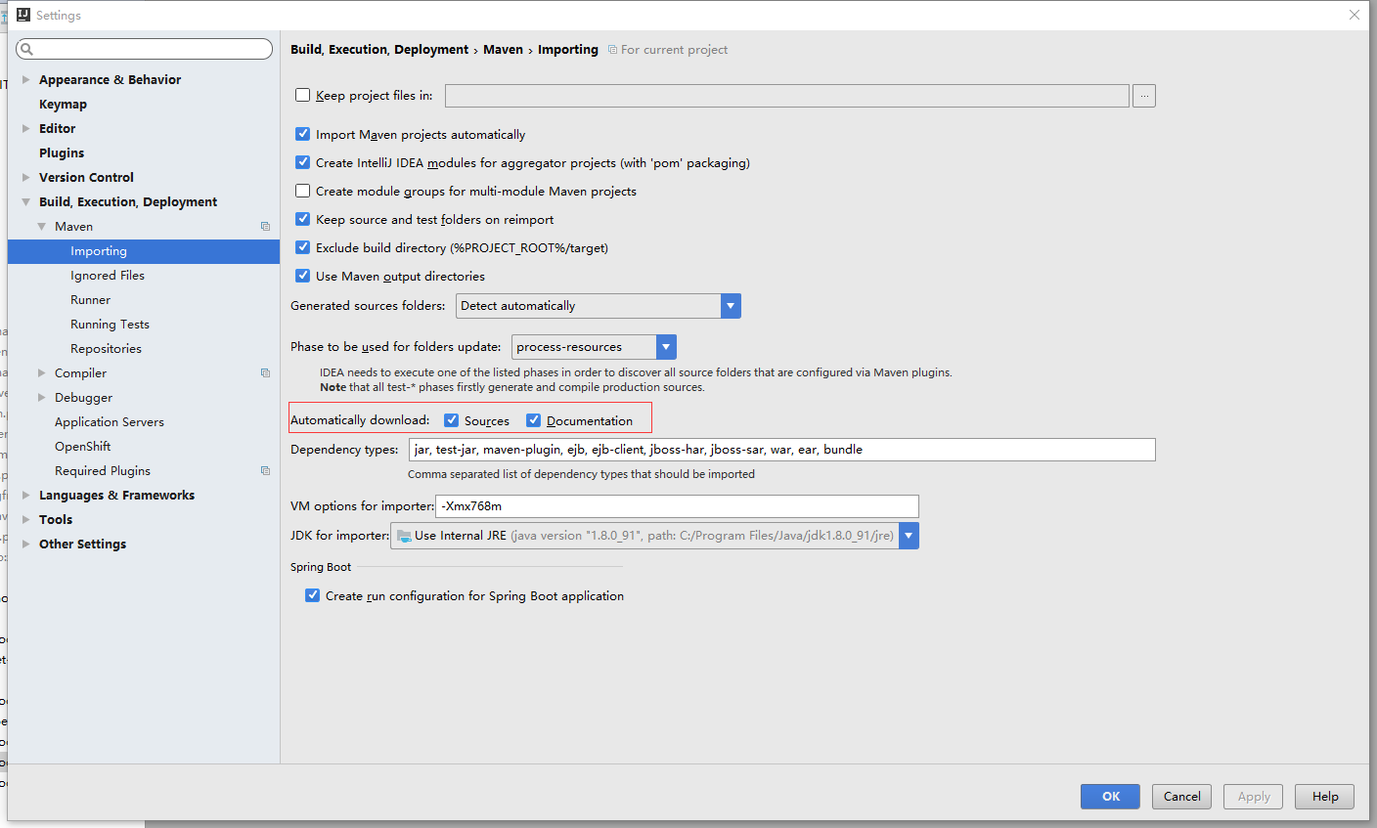Select the Importing tree item
The height and width of the screenshot is (828, 1377).
(x=144, y=250)
